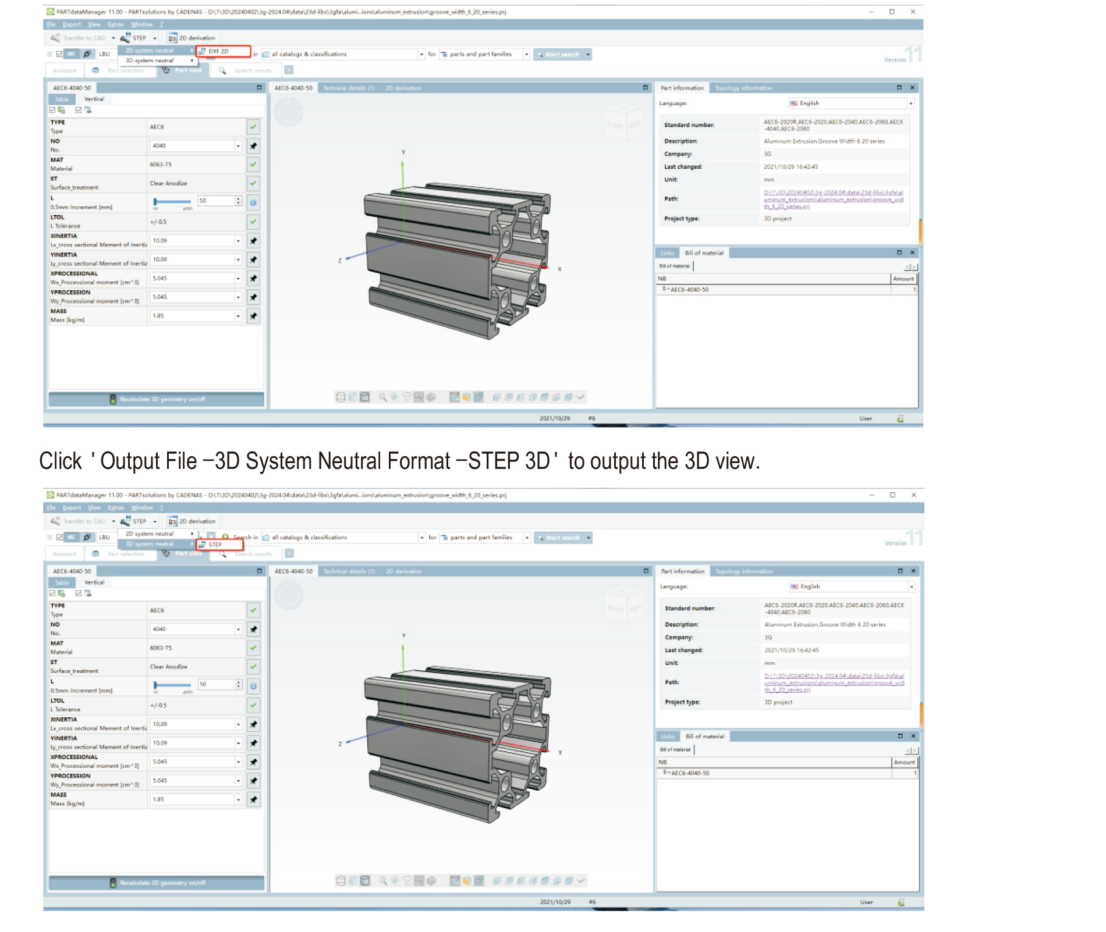The image size is (1106, 932).
Task: Click green check beside Clear Anodize, lower screenshot
Action: (x=253, y=667)
